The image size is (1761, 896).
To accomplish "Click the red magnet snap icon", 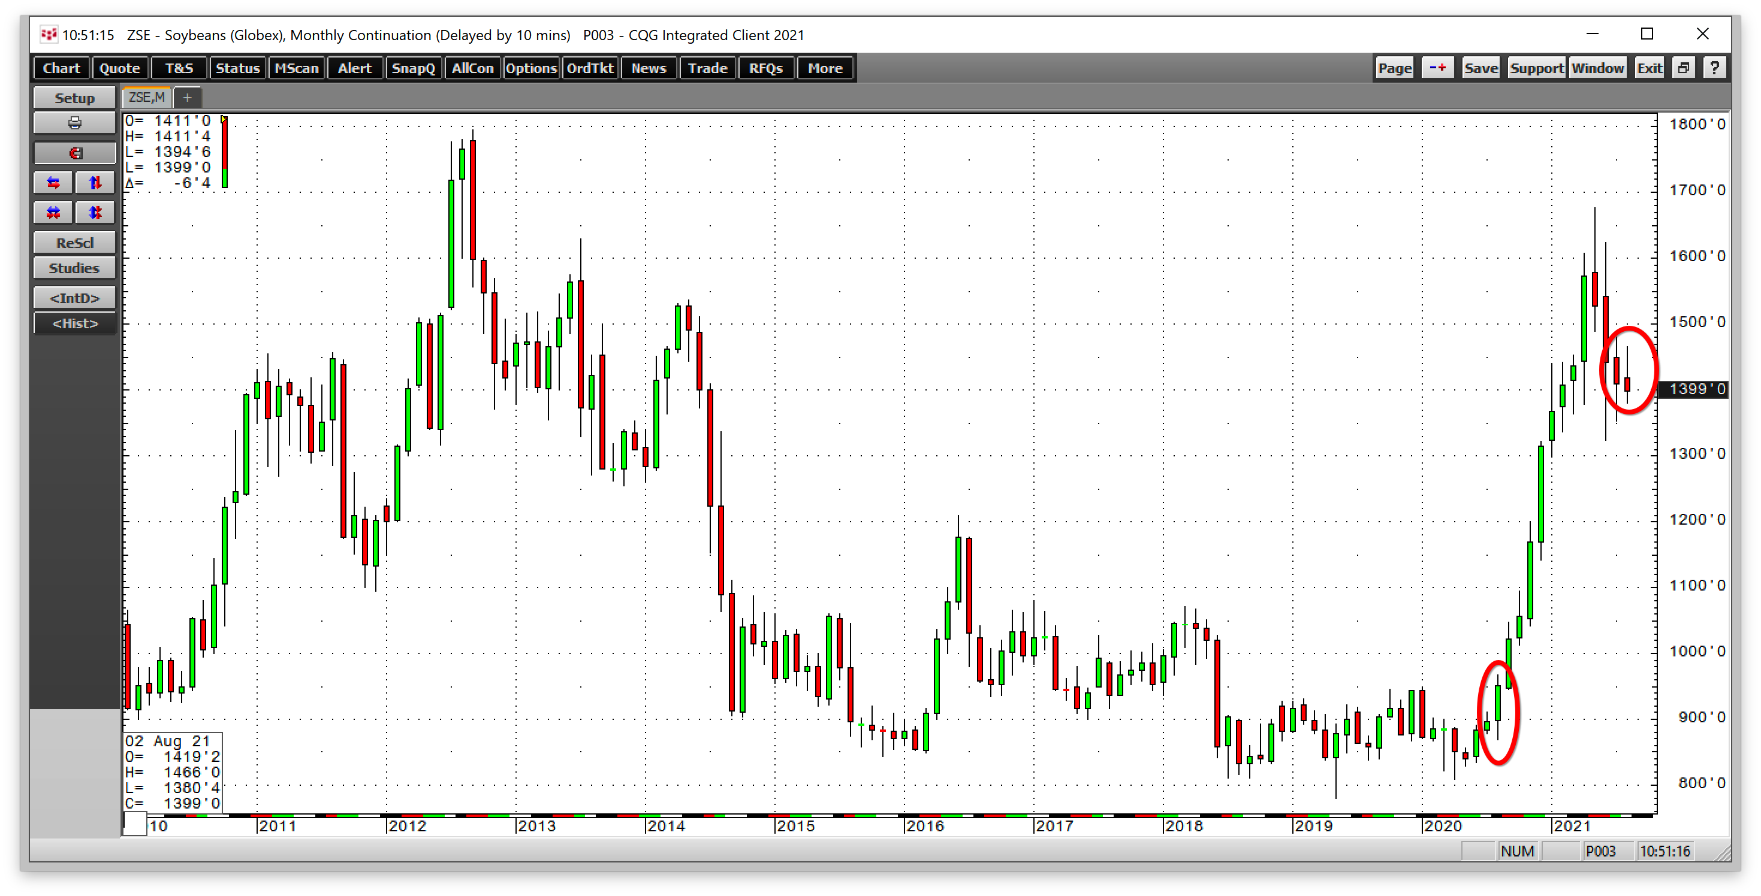I will (74, 153).
